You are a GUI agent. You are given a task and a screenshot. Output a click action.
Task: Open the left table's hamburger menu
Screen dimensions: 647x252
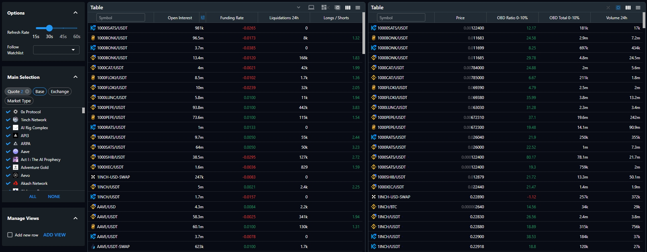click(x=358, y=7)
